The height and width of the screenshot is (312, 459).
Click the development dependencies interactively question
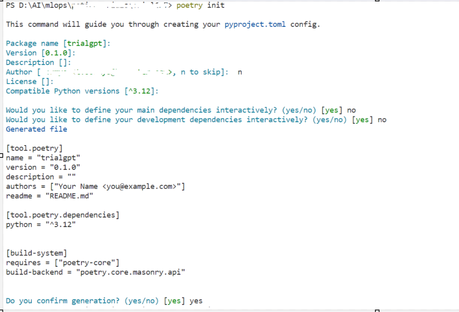[x=196, y=120]
